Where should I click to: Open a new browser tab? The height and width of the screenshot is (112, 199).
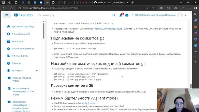coord(132,2)
